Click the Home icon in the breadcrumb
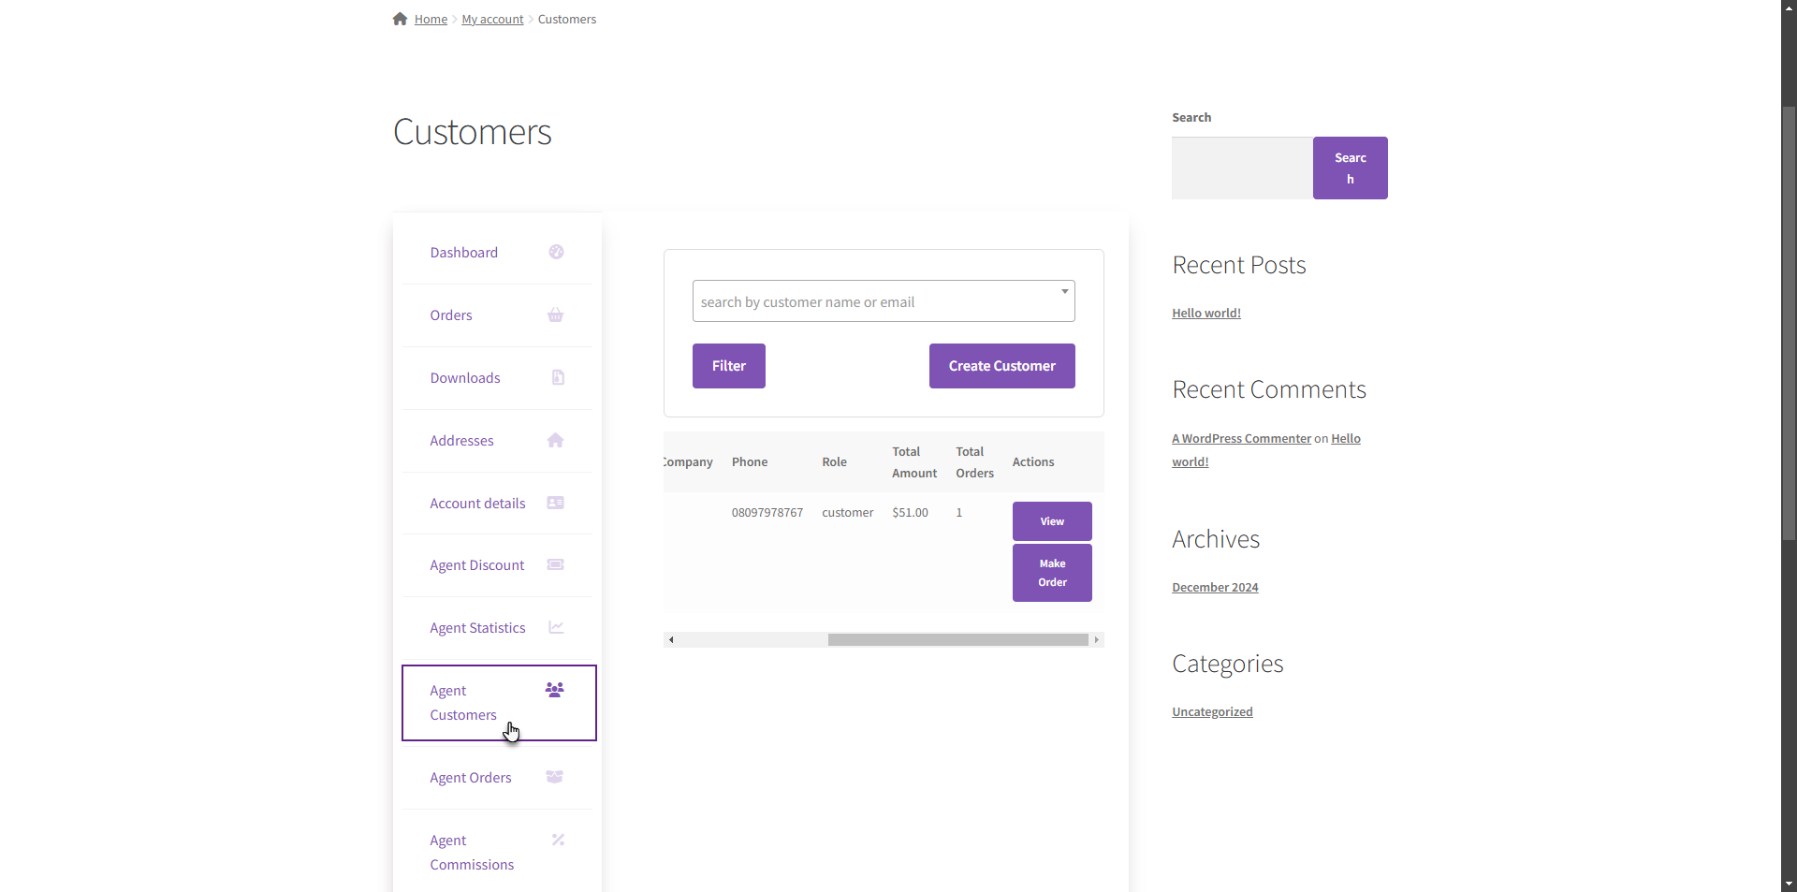Screen dimensions: 1797x892 (x=400, y=19)
